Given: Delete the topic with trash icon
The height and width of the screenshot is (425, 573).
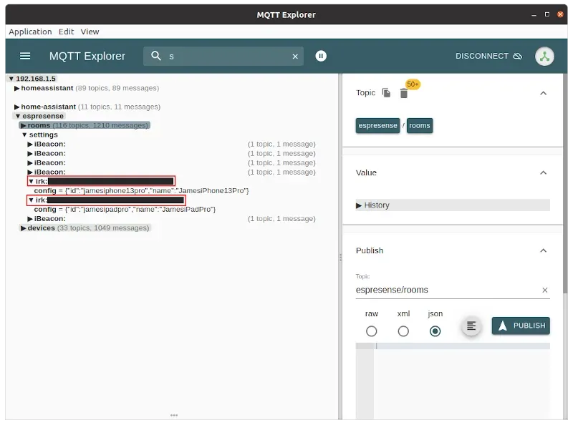Looking at the screenshot, I should tap(403, 94).
